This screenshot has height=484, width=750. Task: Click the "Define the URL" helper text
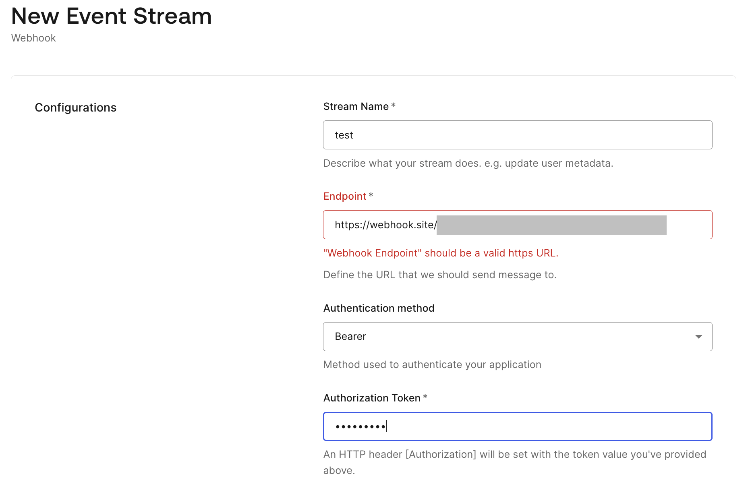[x=440, y=275]
